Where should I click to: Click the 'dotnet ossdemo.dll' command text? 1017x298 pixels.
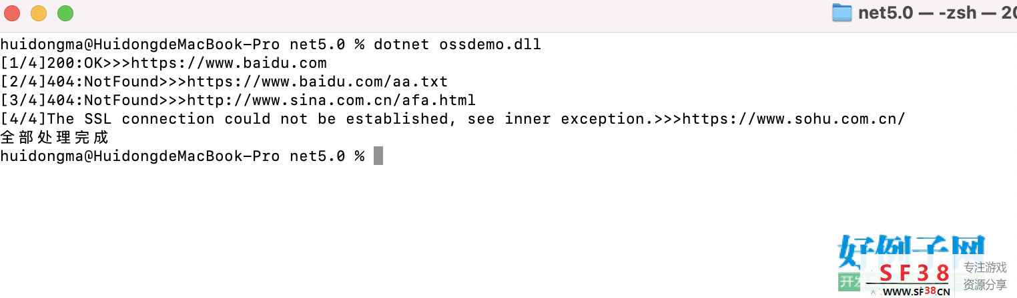pyautogui.click(x=457, y=45)
